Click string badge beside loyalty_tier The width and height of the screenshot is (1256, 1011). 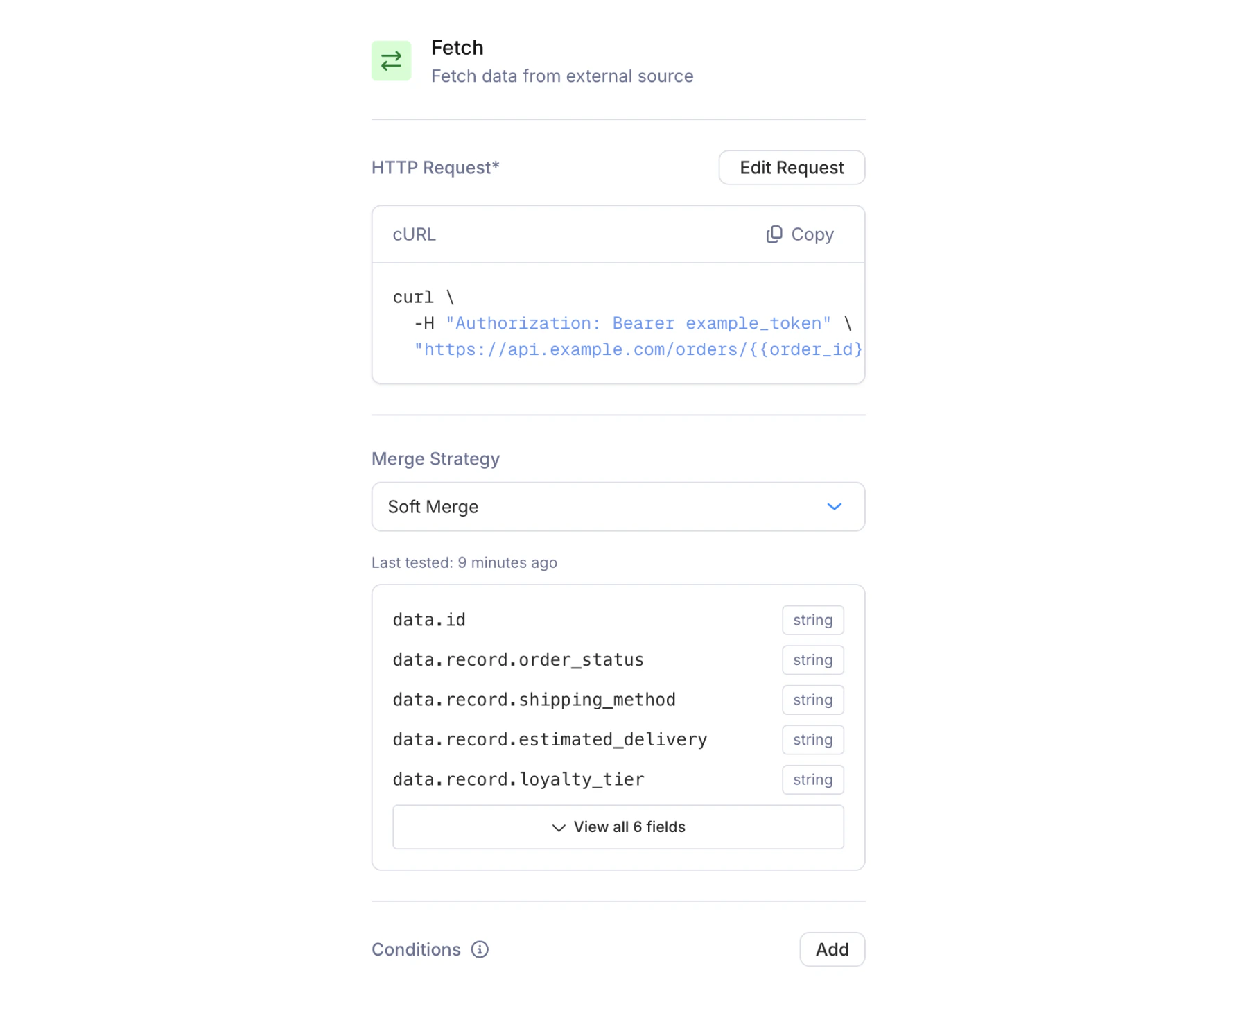coord(812,779)
